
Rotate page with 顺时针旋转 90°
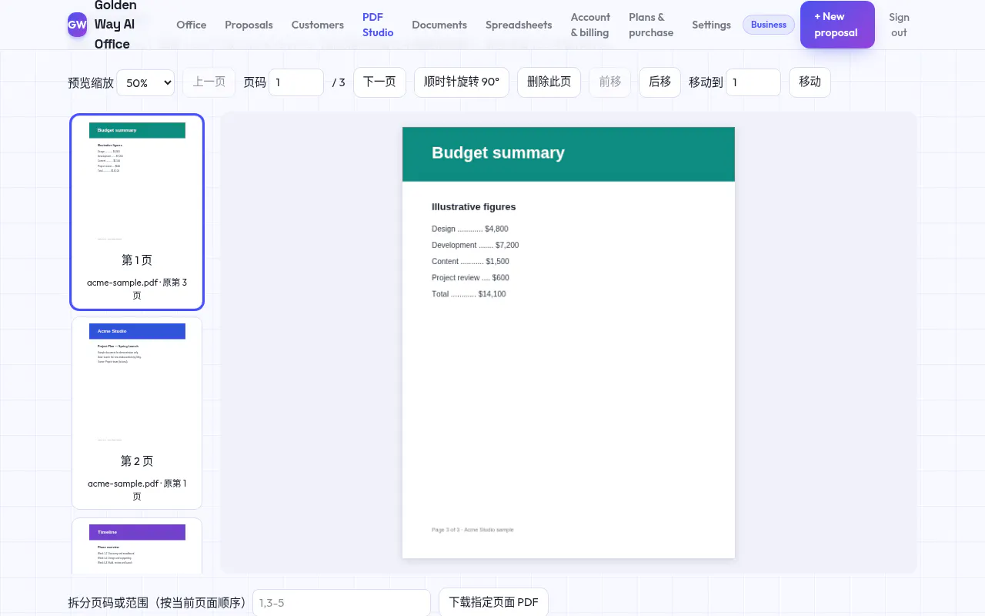[462, 82]
